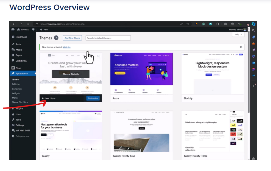
Task: Follow the Visit site link
Action: click(67, 47)
